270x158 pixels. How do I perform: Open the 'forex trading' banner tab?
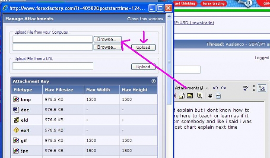click(214, 3)
